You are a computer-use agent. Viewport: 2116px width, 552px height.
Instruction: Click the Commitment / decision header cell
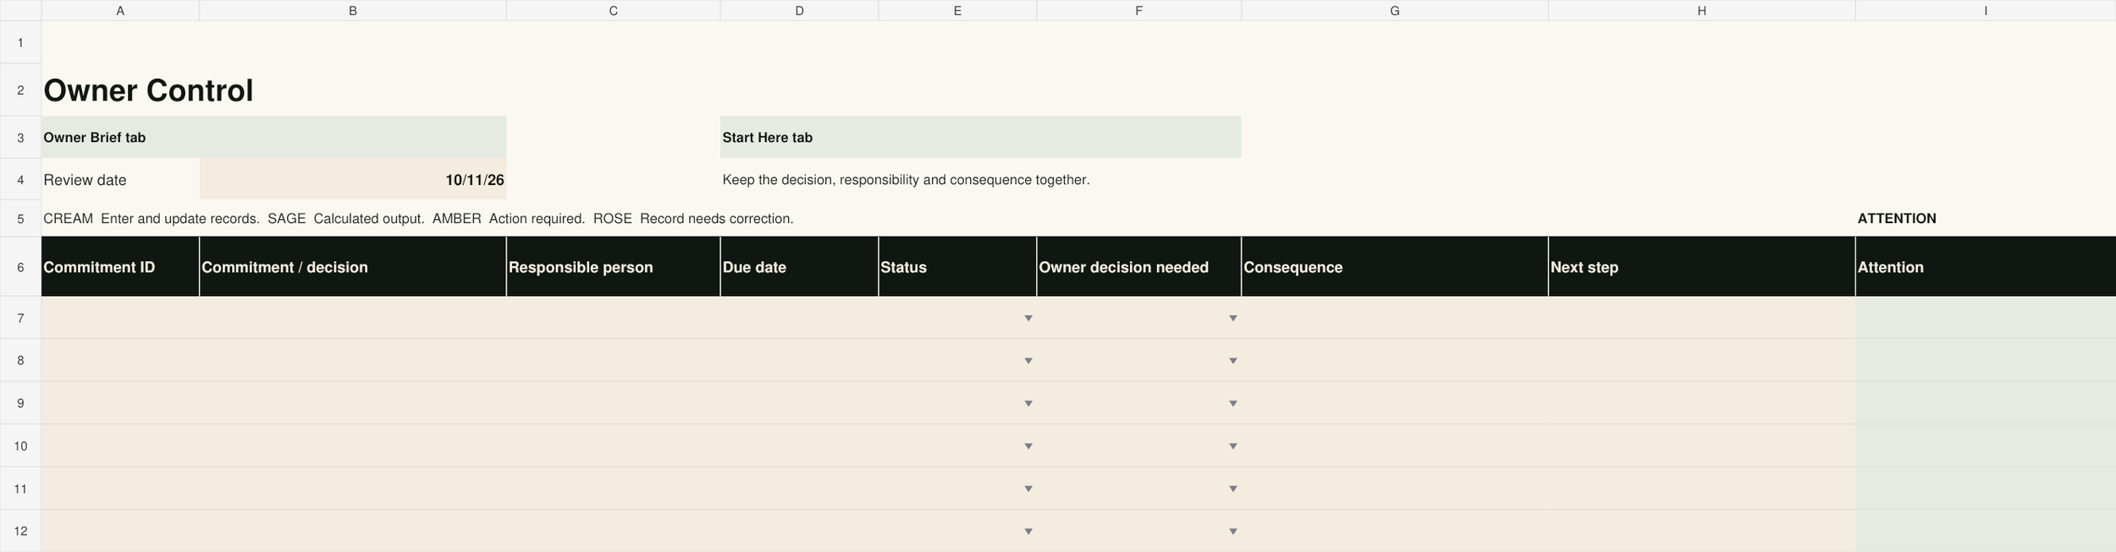pyautogui.click(x=353, y=267)
